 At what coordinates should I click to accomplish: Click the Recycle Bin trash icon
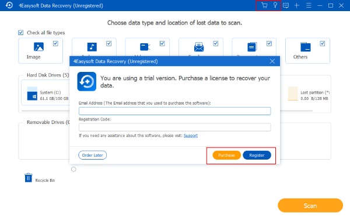tap(29, 178)
